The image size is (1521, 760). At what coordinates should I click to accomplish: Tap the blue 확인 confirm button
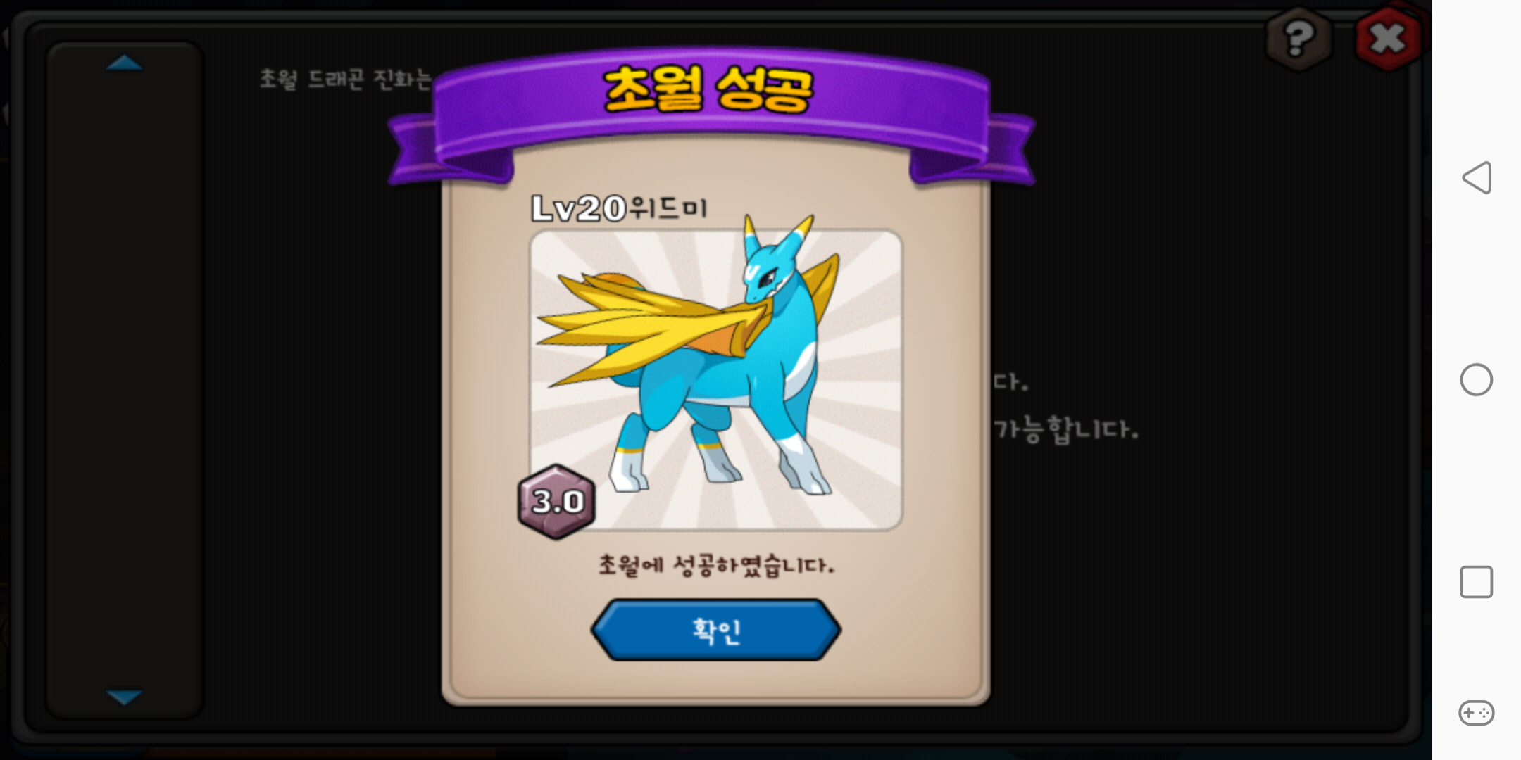coord(715,630)
